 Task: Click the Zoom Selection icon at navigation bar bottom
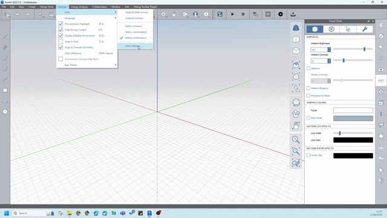pyautogui.click(x=296, y=163)
